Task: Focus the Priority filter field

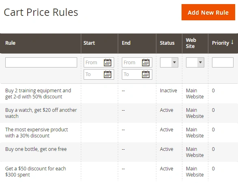Action: 223,62
